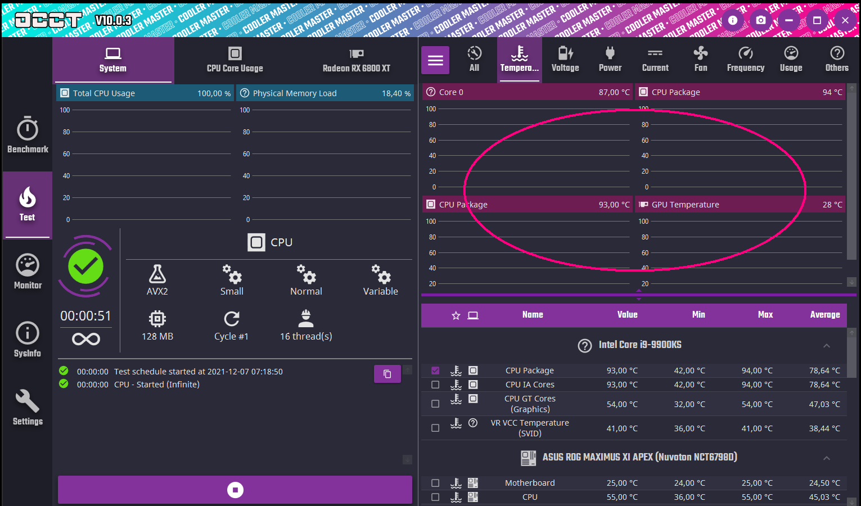Select the Power sensor tab
861x506 pixels.
[610, 60]
